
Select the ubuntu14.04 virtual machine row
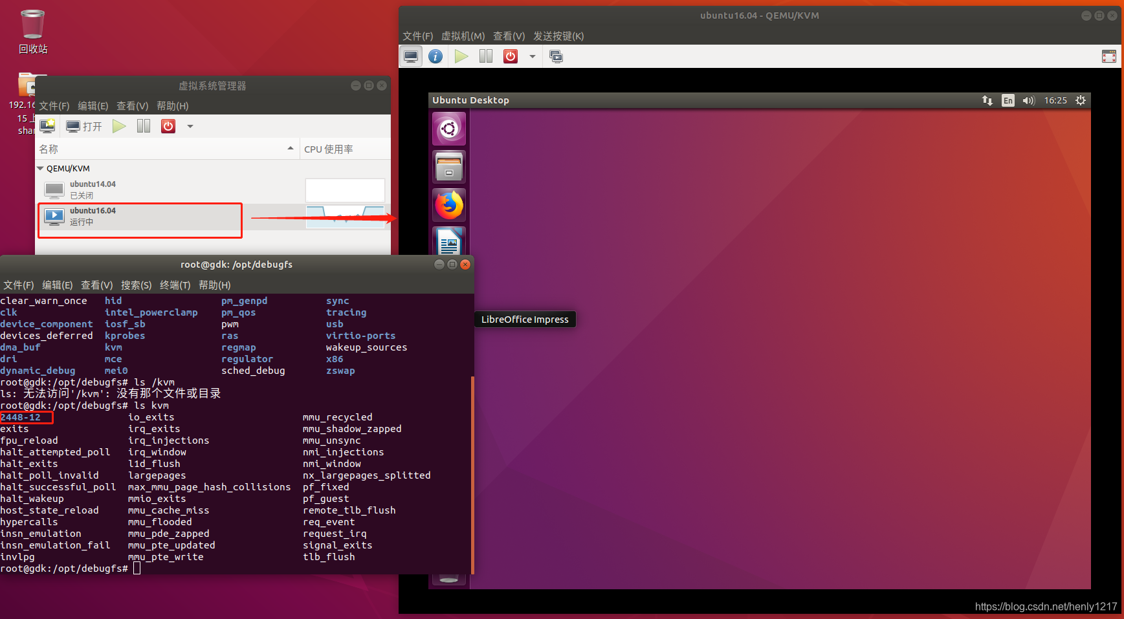(x=213, y=190)
